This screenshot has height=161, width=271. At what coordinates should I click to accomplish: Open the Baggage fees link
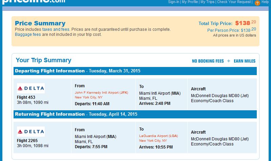(x=28, y=34)
